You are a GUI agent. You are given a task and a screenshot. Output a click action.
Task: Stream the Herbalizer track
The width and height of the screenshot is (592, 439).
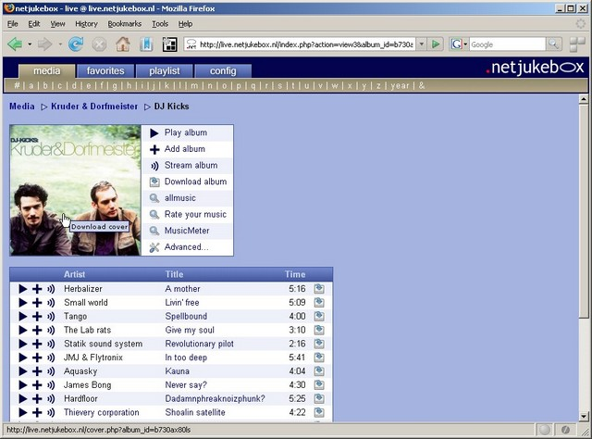point(51,289)
